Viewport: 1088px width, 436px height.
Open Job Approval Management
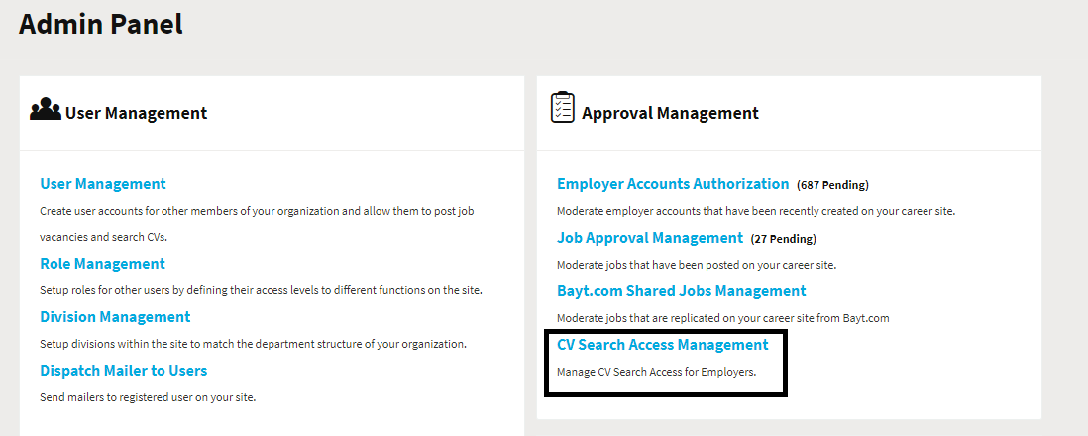(x=650, y=238)
